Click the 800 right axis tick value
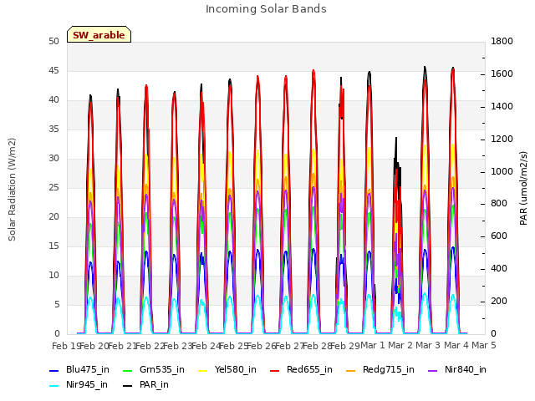 [x=499, y=204]
